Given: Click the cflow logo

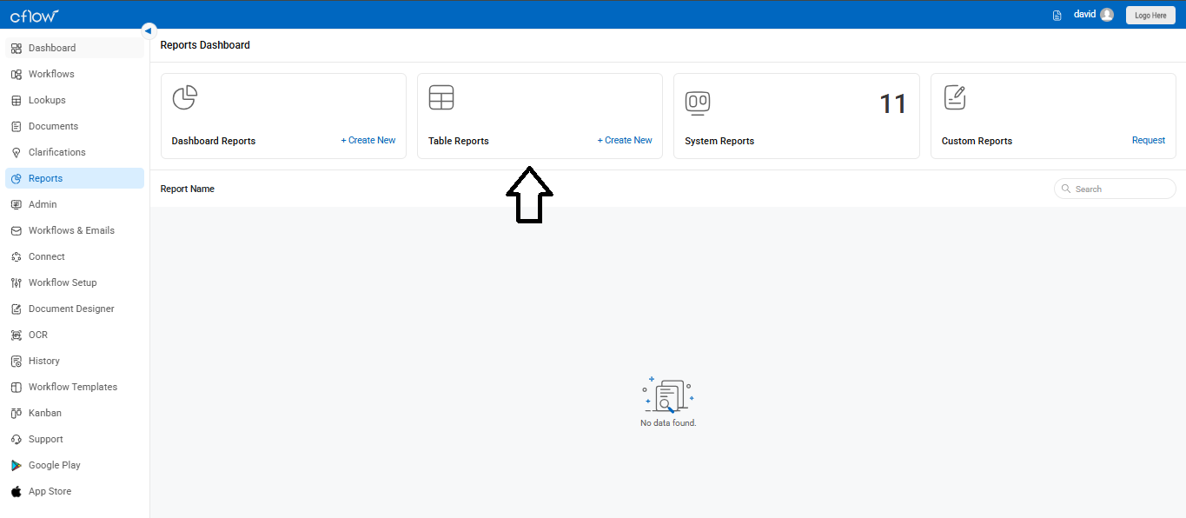Looking at the screenshot, I should point(35,15).
